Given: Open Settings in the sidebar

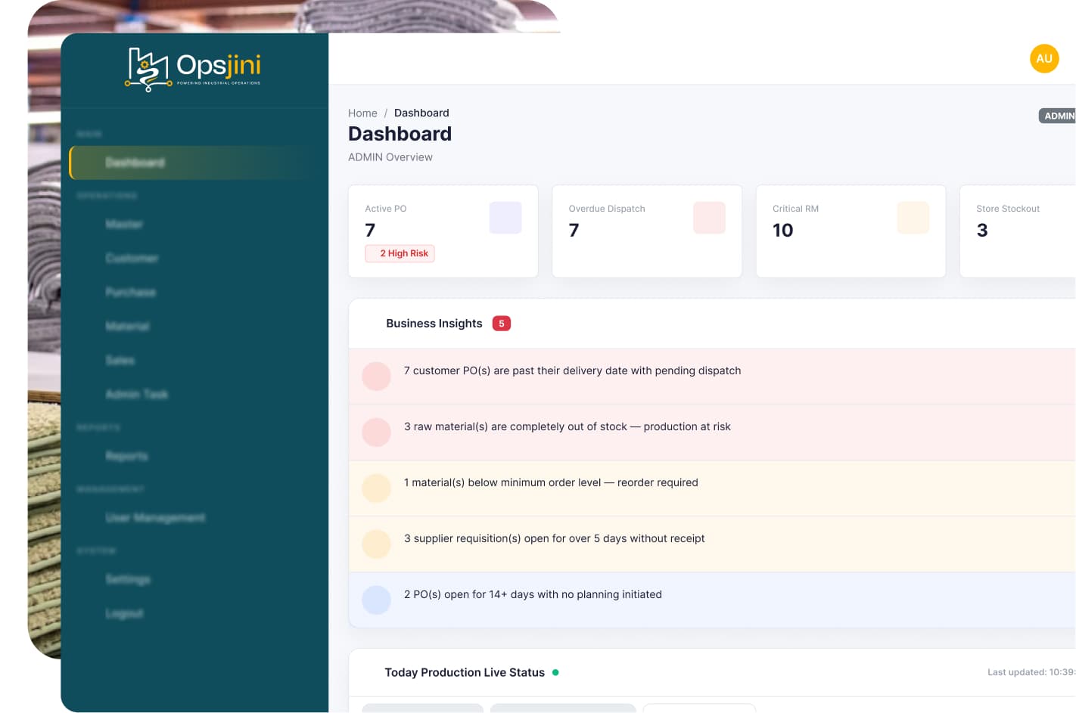Looking at the screenshot, I should [x=128, y=579].
